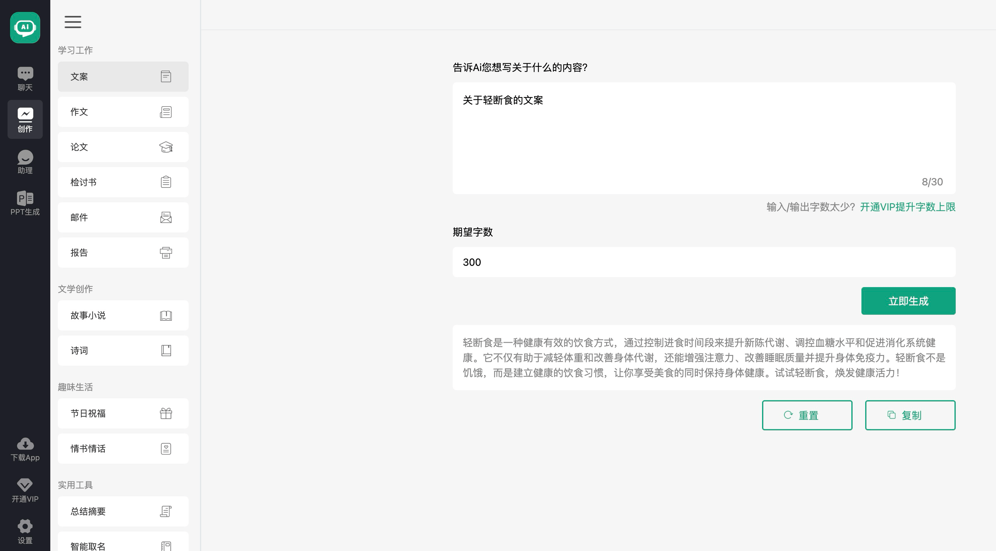The height and width of the screenshot is (551, 996).
Task: Collapse the sidebar with hamburger menu
Action: tap(73, 22)
